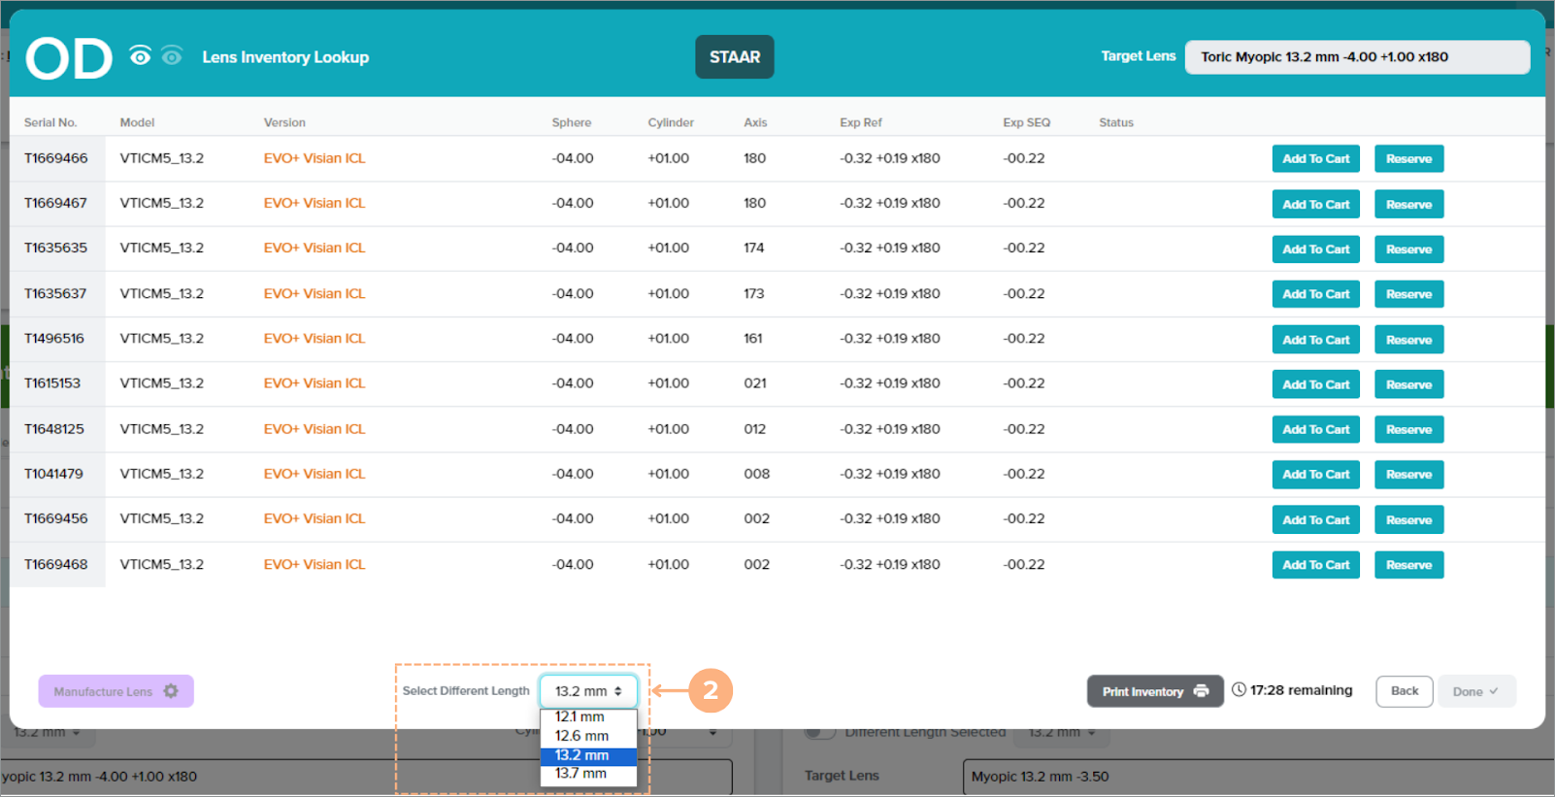Screen dimensions: 1555x797
Task: Click the Target Lens text field
Action: [1356, 57]
